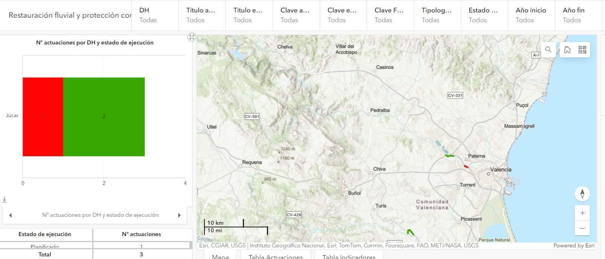Viewport: 605px width, 259px height.
Task: Zoom in on the map
Action: click(x=582, y=213)
